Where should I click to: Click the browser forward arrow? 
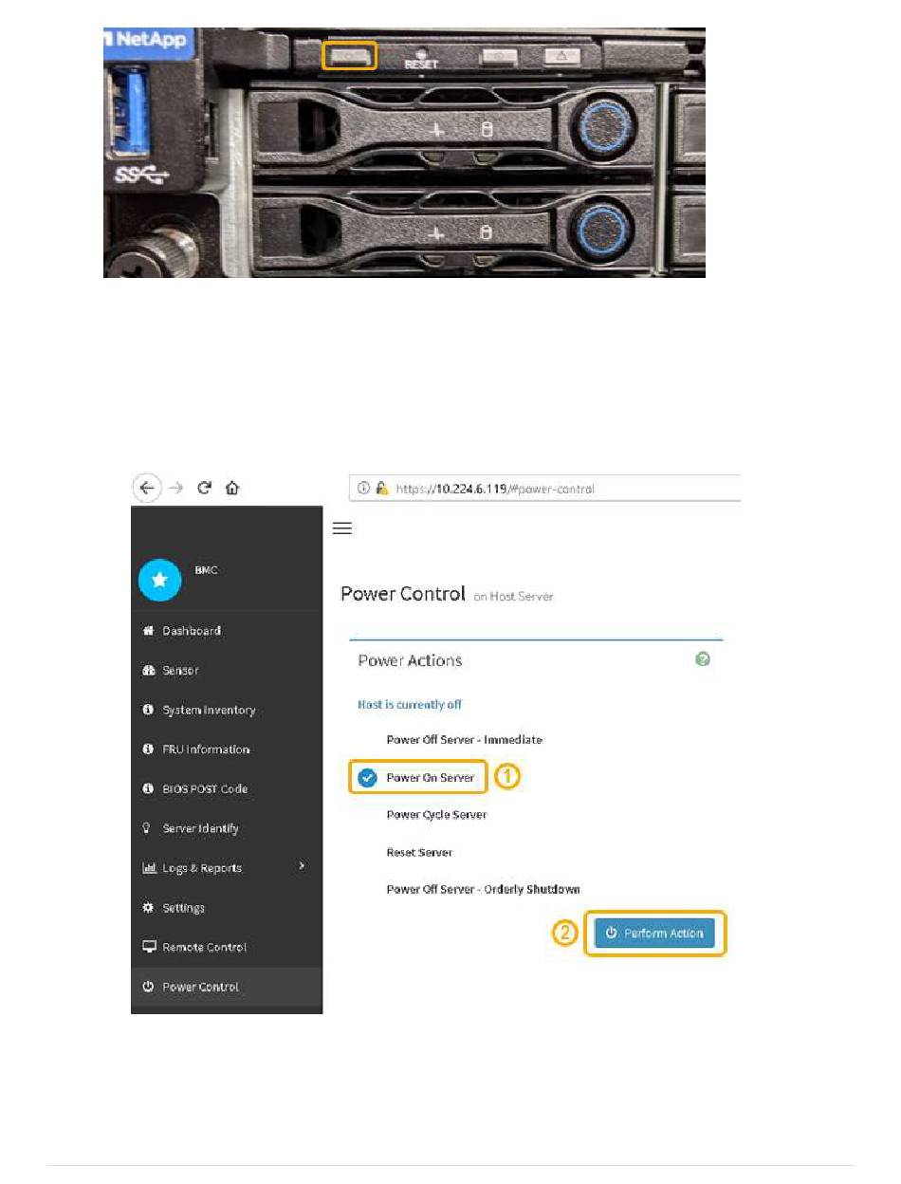click(x=175, y=489)
